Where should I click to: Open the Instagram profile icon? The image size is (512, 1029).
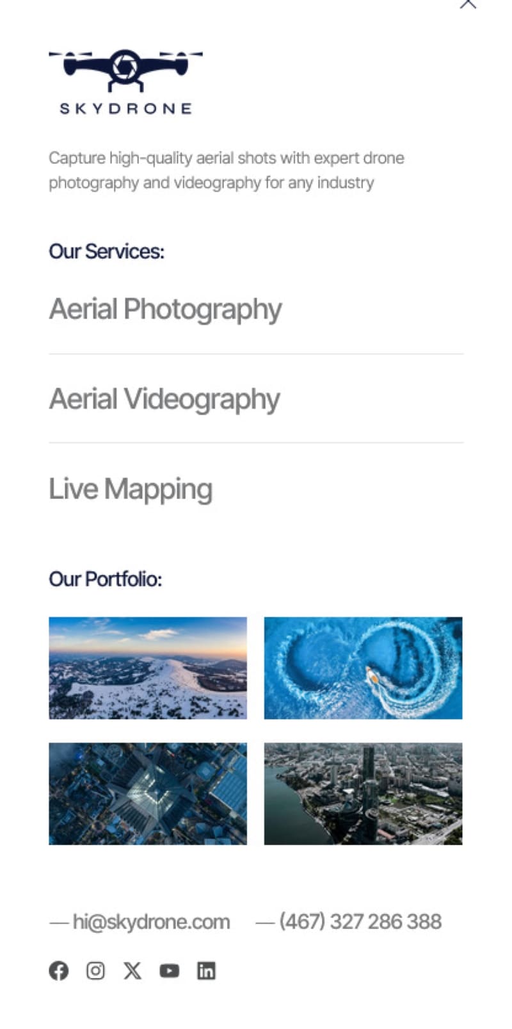tap(95, 971)
